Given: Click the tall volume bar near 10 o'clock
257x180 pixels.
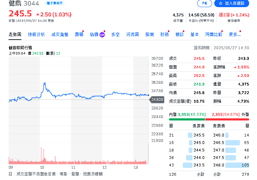Looking at the screenshot, I should (41, 155).
